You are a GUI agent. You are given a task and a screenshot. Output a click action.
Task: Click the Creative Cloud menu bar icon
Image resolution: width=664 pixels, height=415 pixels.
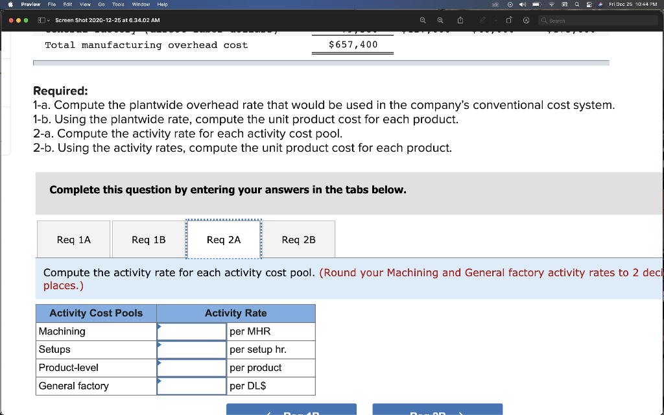click(496, 5)
